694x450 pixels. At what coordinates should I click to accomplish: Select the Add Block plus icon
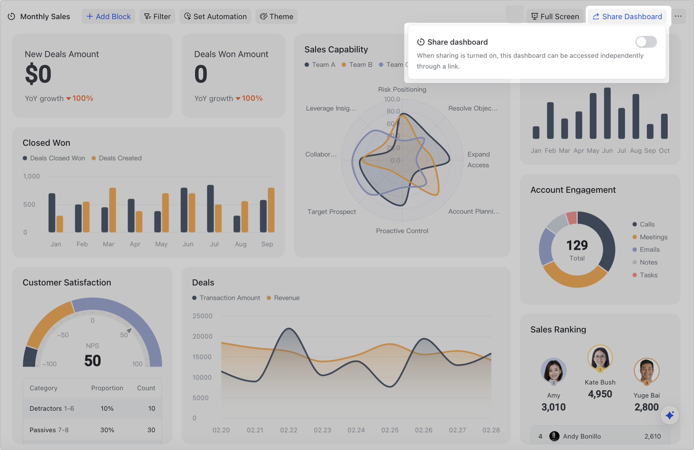click(90, 16)
